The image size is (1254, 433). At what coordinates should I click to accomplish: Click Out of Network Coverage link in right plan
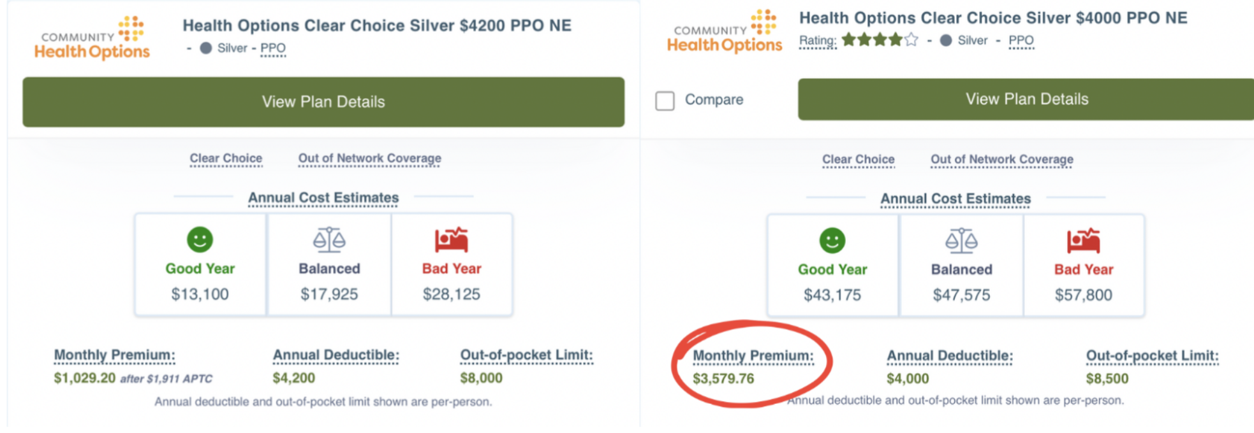click(1001, 159)
